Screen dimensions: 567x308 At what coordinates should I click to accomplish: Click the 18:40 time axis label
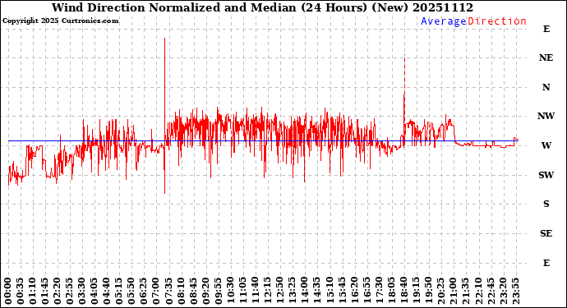point(404,291)
